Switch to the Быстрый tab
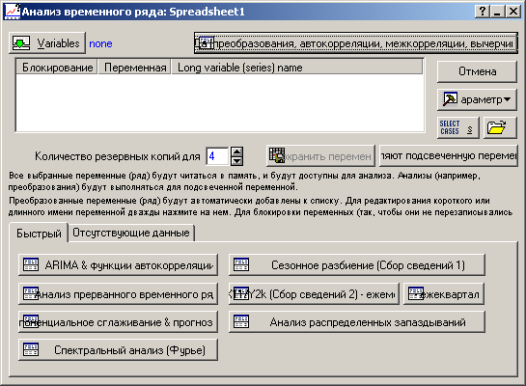Image resolution: width=526 pixels, height=386 pixels. (x=39, y=233)
